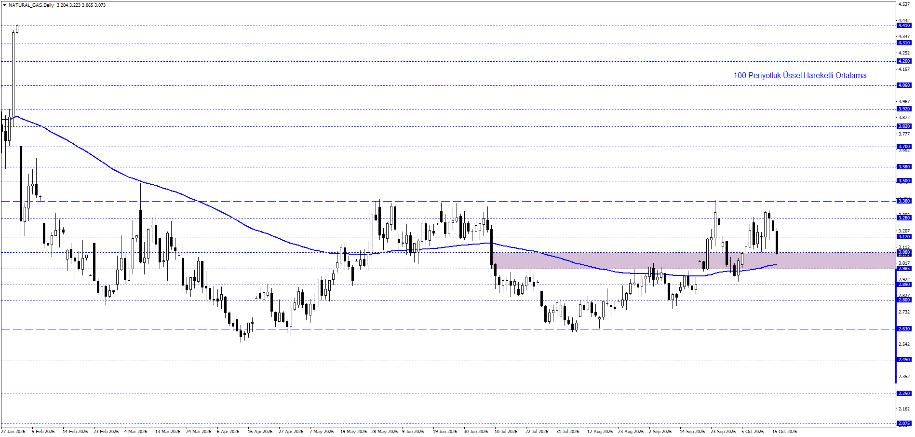
Task: Select the pink shaded support zone rectangle
Action: (694, 261)
